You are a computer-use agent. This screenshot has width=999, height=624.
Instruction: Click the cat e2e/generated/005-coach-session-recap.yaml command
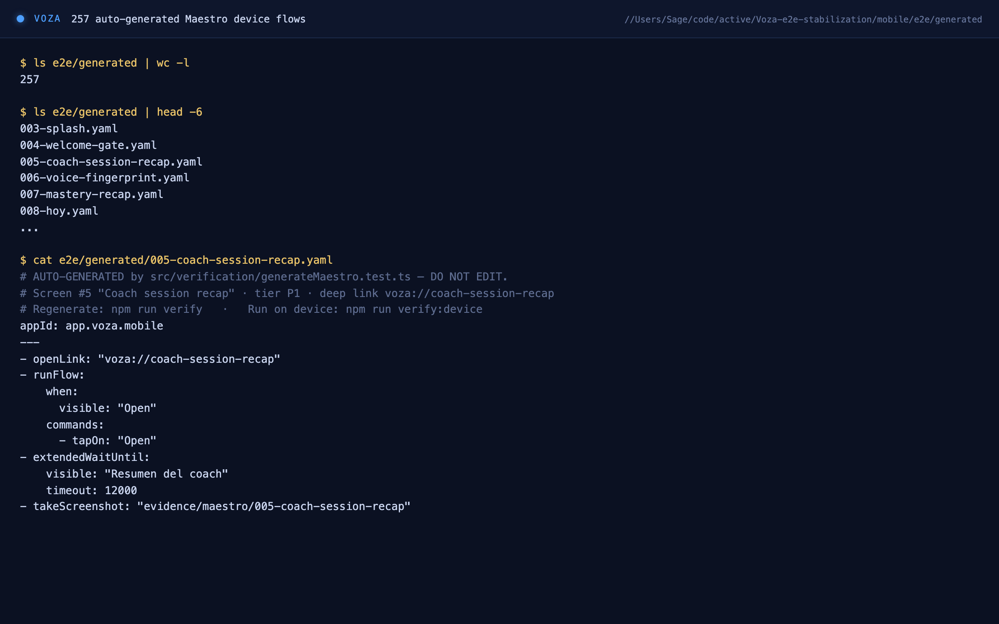tap(176, 260)
